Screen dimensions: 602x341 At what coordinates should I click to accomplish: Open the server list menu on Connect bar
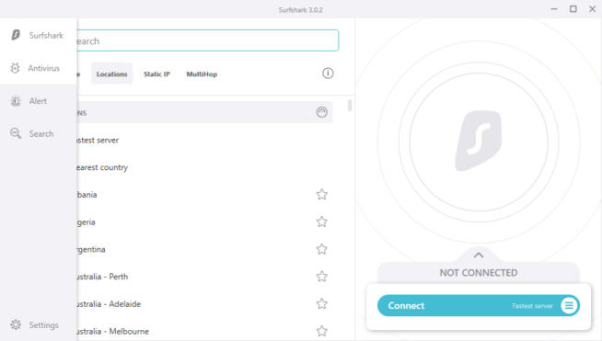pos(569,306)
